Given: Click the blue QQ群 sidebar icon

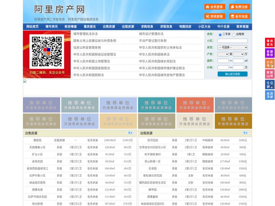Looking at the screenshot, I should point(270,85).
